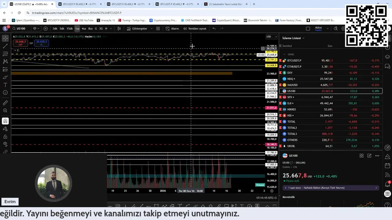Select the trend line drawing tool
The image size is (392, 220).
pos(5,46)
